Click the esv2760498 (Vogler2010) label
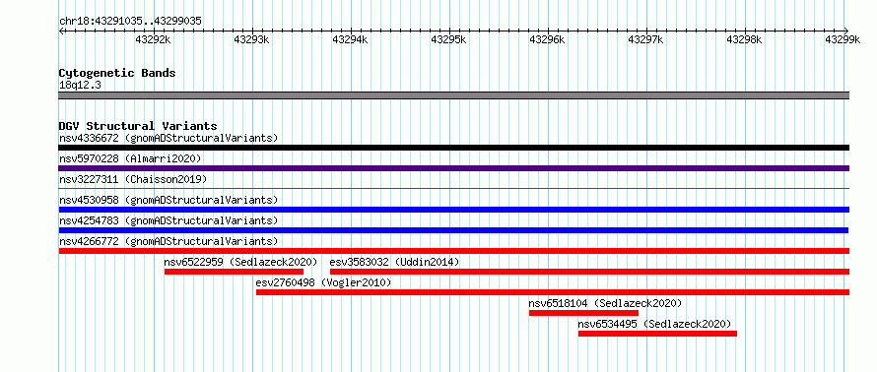 coord(323,282)
